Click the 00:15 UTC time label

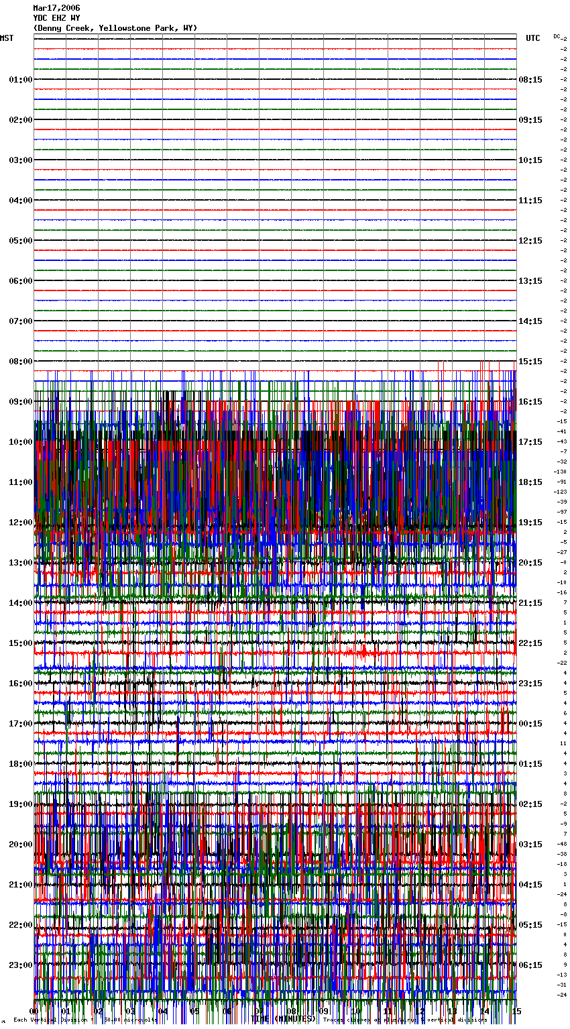point(530,724)
